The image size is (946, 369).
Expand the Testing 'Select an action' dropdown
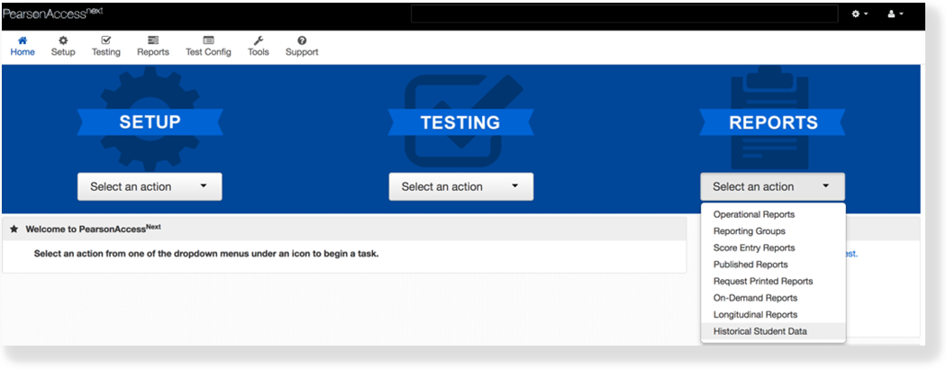461,186
